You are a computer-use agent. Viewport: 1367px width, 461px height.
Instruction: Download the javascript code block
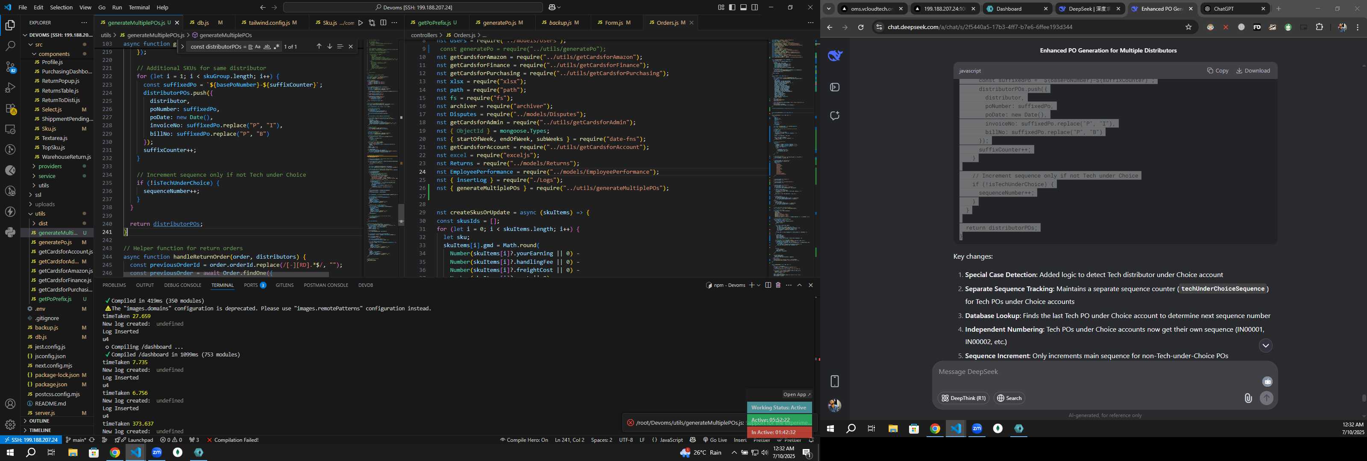tap(1253, 70)
